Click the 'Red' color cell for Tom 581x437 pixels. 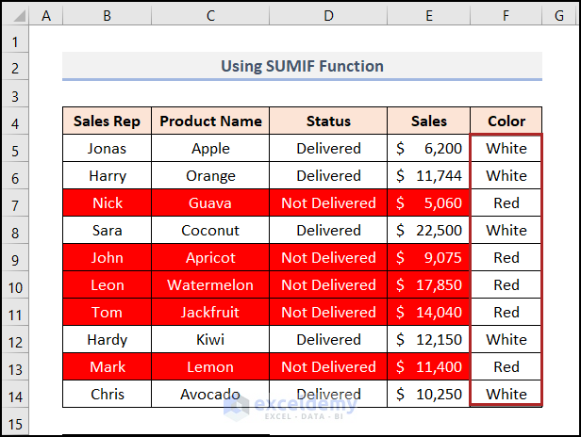click(506, 312)
